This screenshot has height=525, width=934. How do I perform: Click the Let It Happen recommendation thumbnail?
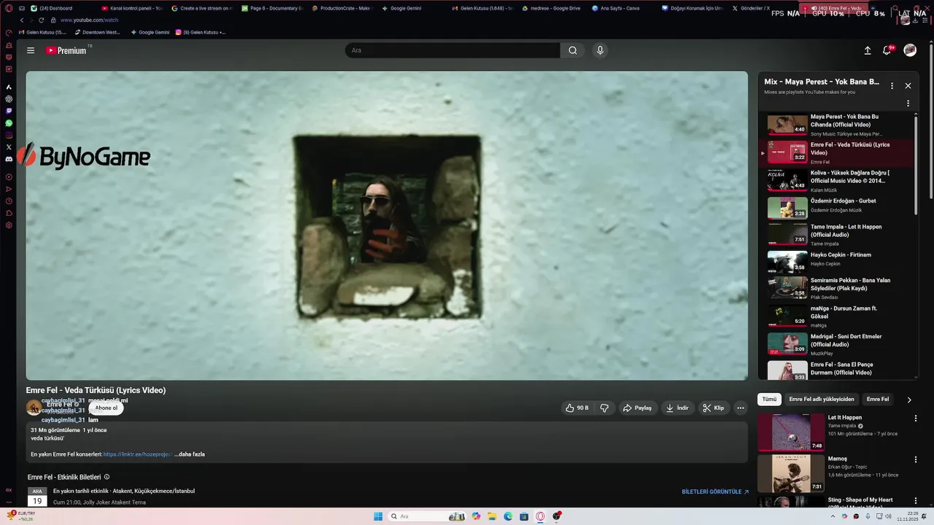[x=791, y=432]
